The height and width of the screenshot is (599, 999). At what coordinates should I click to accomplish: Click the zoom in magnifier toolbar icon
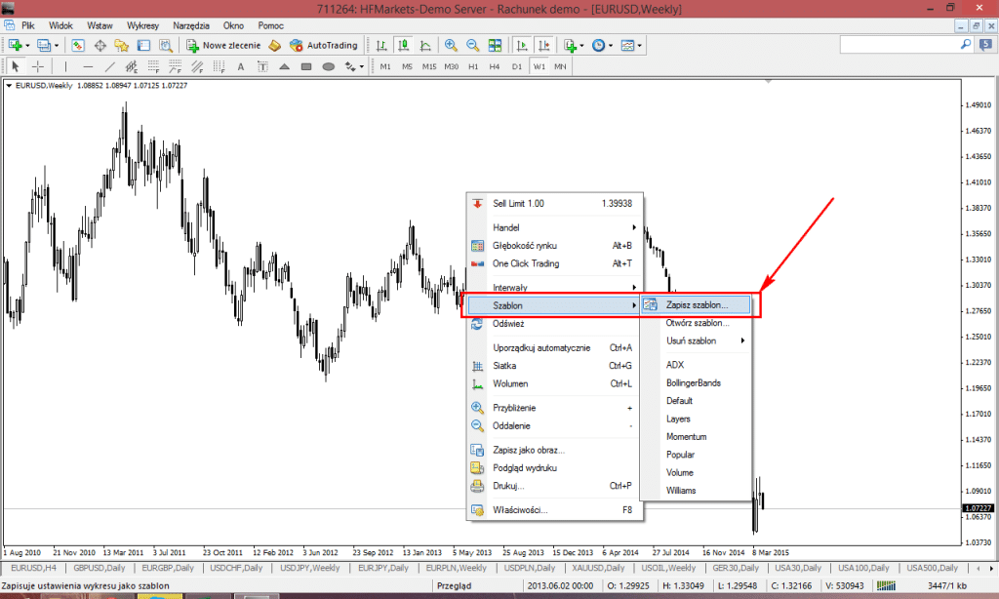coord(451,45)
